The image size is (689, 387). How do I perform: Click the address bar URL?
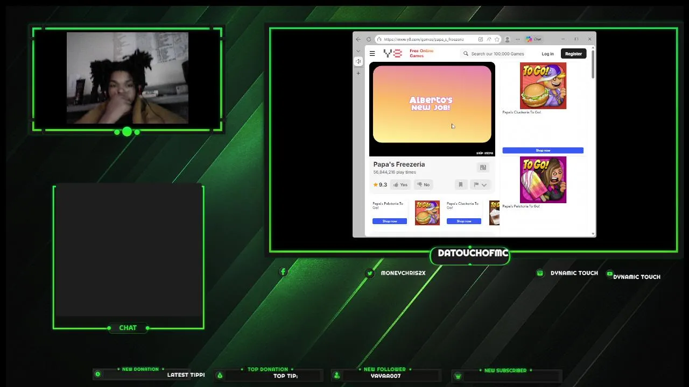click(424, 39)
